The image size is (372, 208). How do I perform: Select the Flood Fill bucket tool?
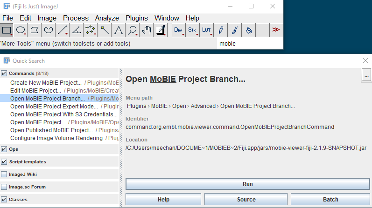tap(249, 30)
